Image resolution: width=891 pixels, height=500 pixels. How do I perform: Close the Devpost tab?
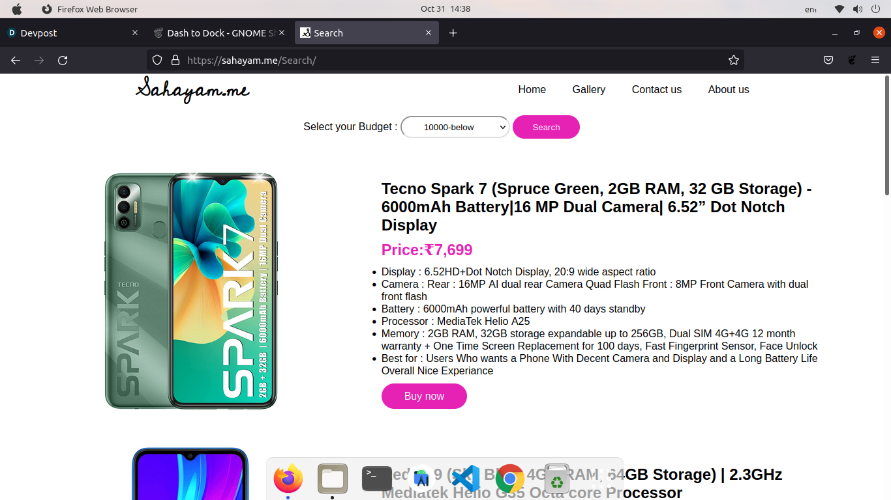click(x=135, y=33)
